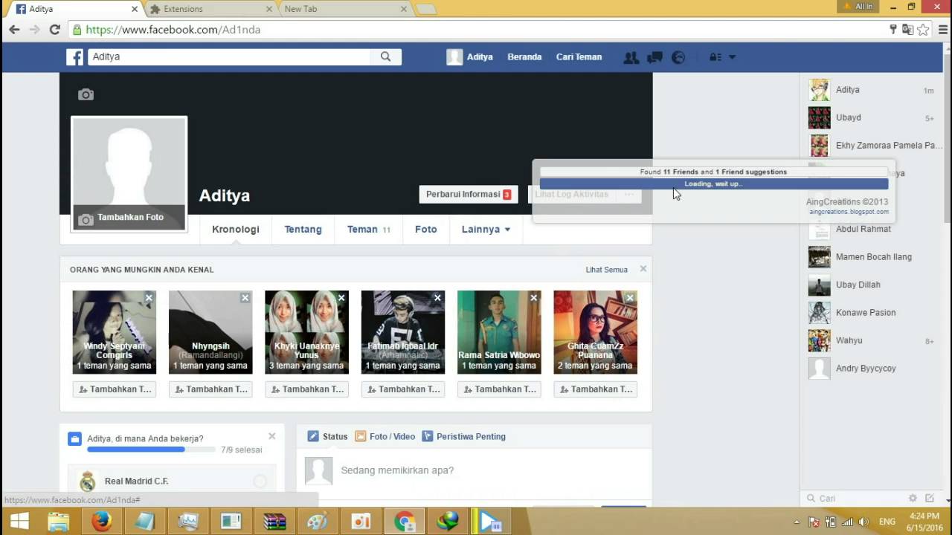Click Chrome's forward arrow
952x535 pixels.
(34, 30)
